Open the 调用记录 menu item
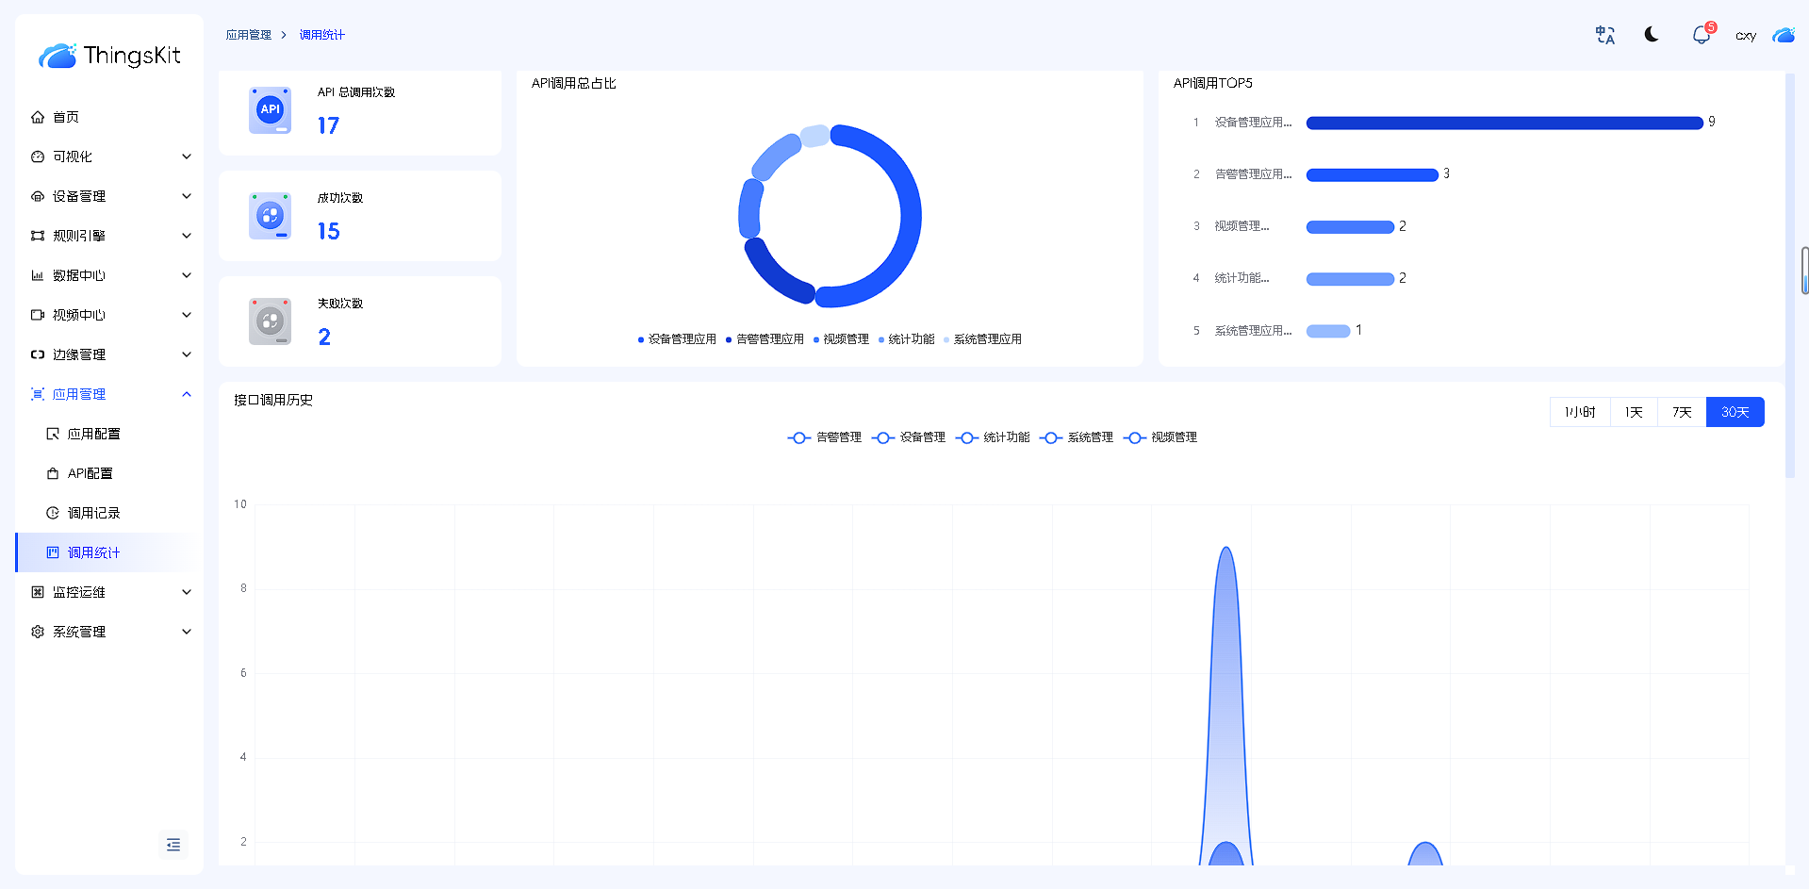 [93, 513]
